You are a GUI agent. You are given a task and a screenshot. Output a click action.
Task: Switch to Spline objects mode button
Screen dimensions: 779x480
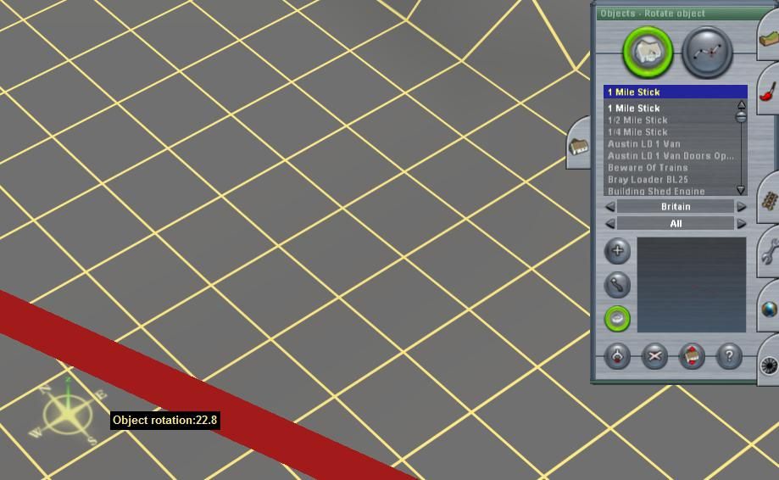point(707,52)
